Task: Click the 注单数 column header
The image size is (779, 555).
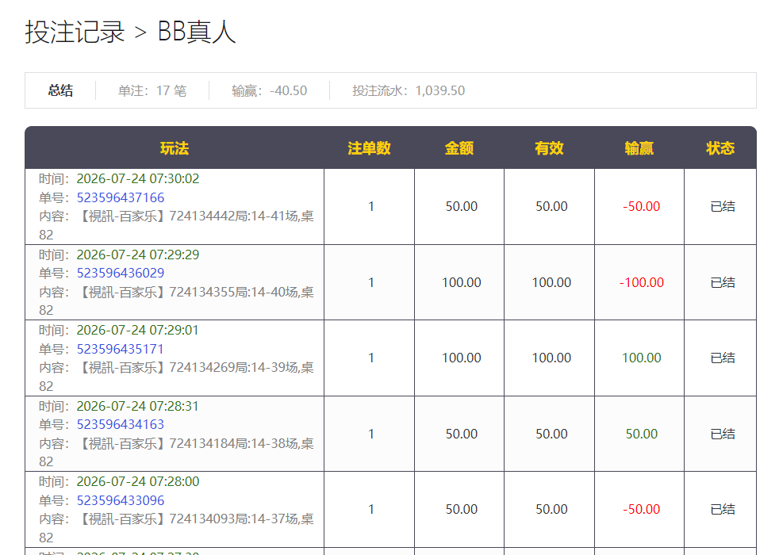Action: coord(369,148)
